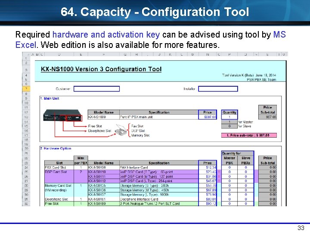Select row header 13 in spreadsheet
Viewport: 310px width, 233px height.
pos(26,117)
